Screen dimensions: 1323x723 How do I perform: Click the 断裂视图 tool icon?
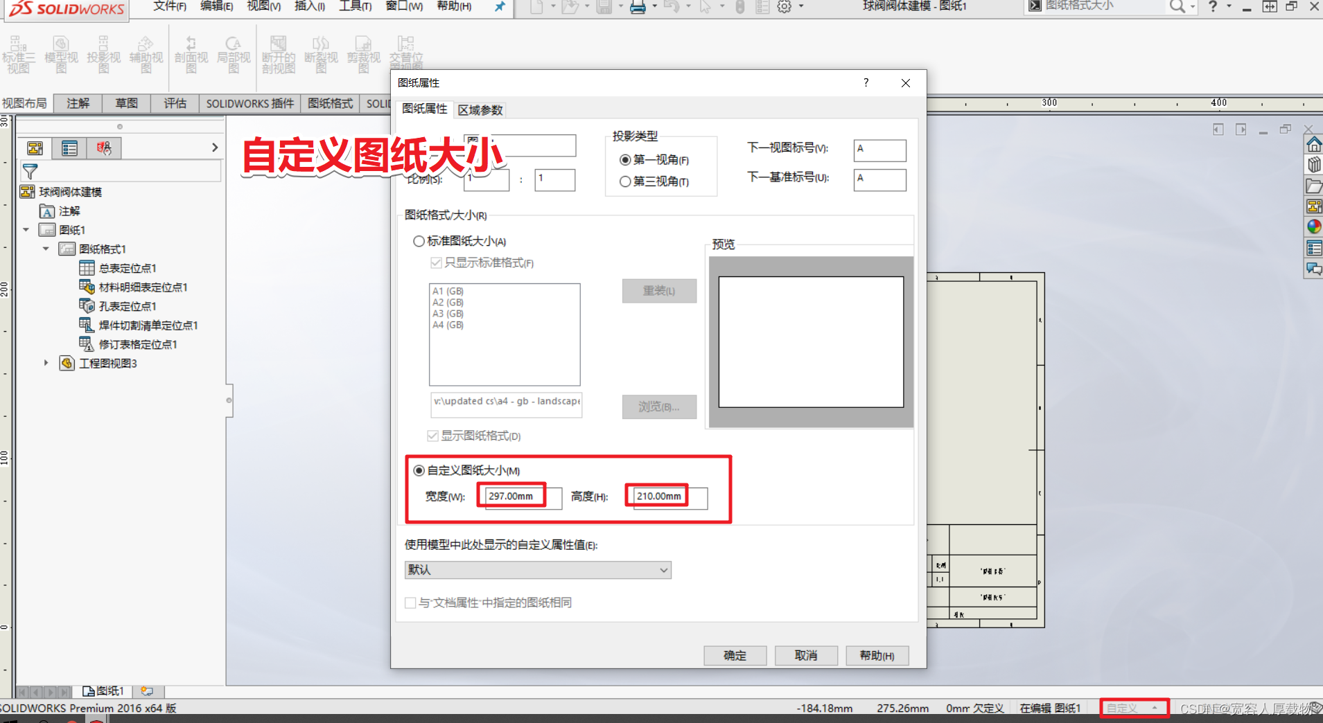321,55
